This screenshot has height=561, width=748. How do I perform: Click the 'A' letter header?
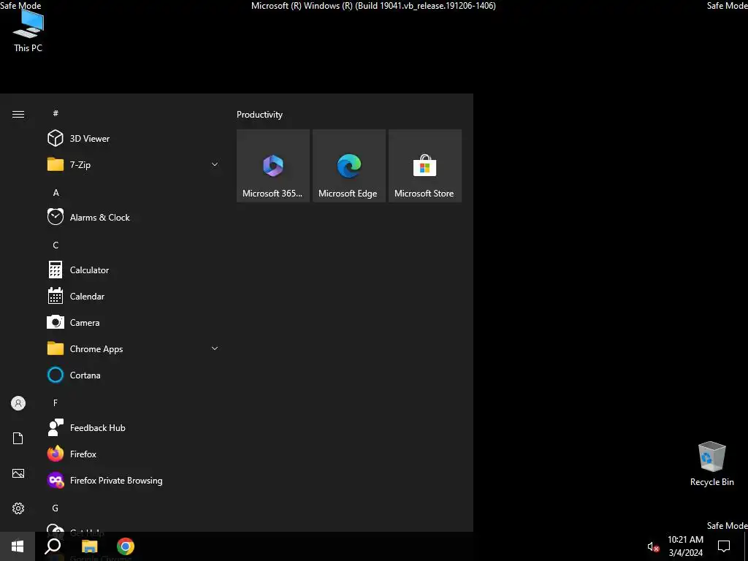tap(56, 193)
